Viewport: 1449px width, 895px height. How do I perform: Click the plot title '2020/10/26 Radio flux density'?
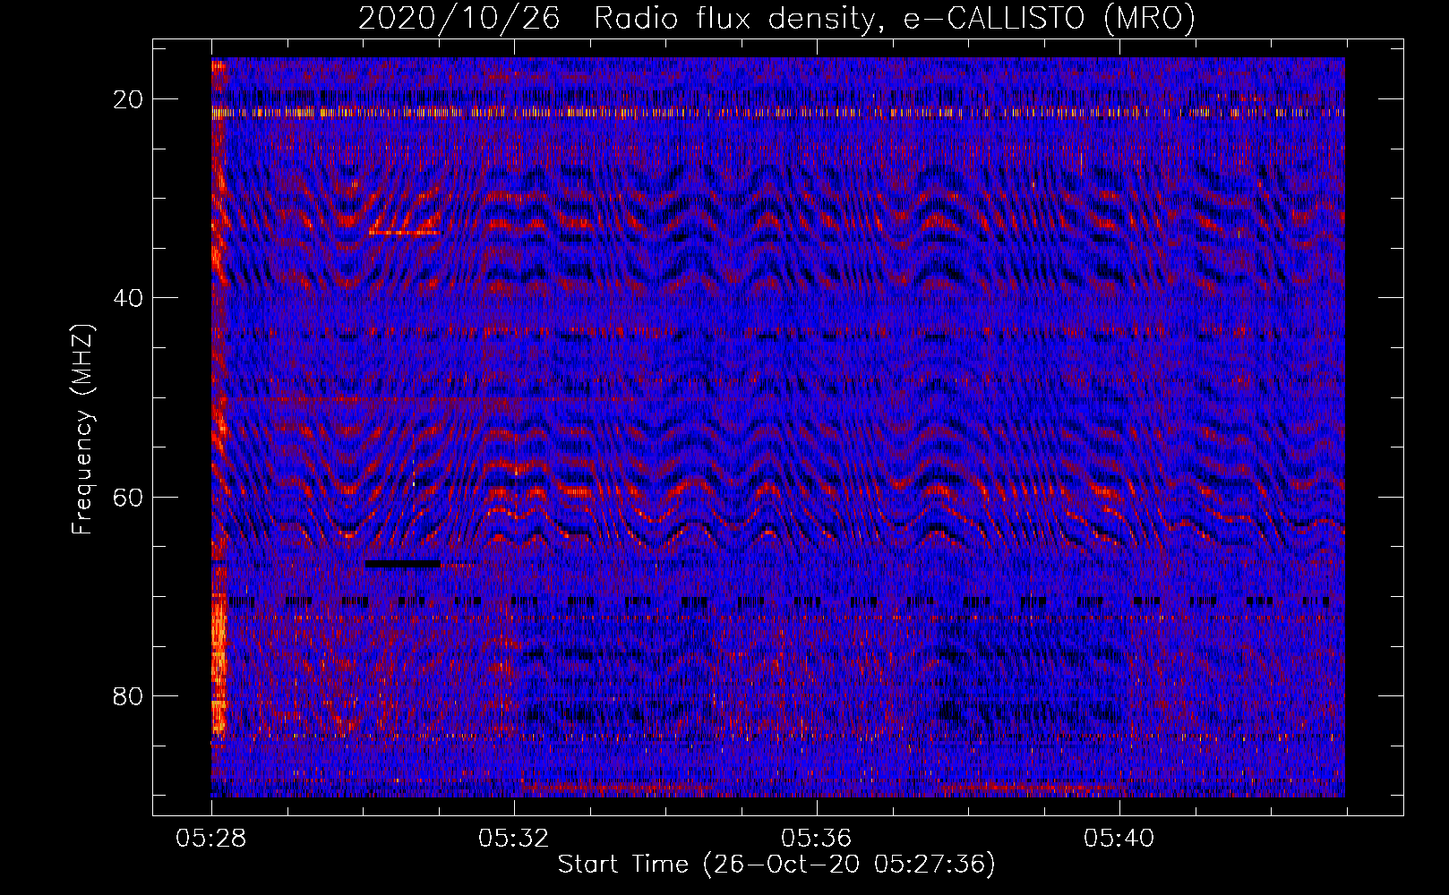[776, 18]
